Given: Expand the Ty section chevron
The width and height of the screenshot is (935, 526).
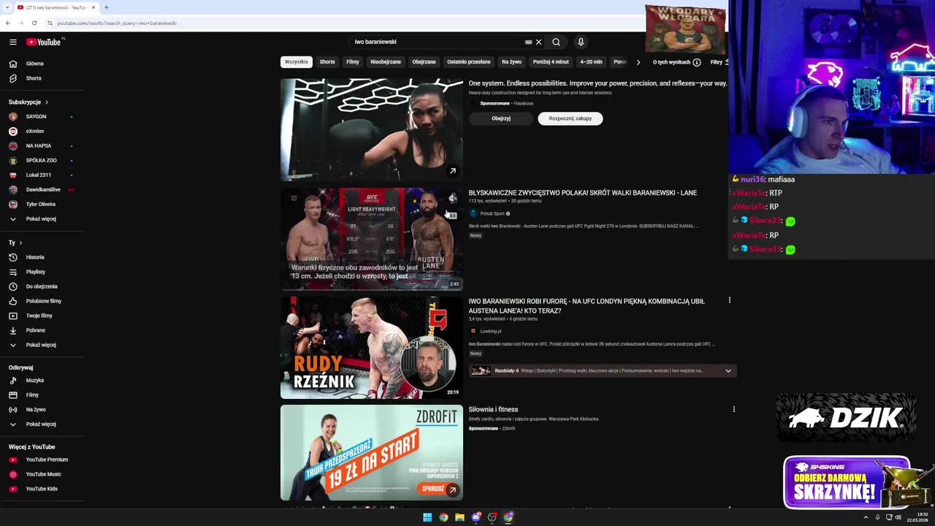Looking at the screenshot, I should coord(20,243).
